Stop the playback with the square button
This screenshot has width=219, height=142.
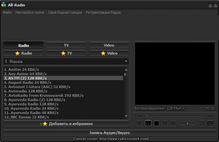click(x=156, y=124)
